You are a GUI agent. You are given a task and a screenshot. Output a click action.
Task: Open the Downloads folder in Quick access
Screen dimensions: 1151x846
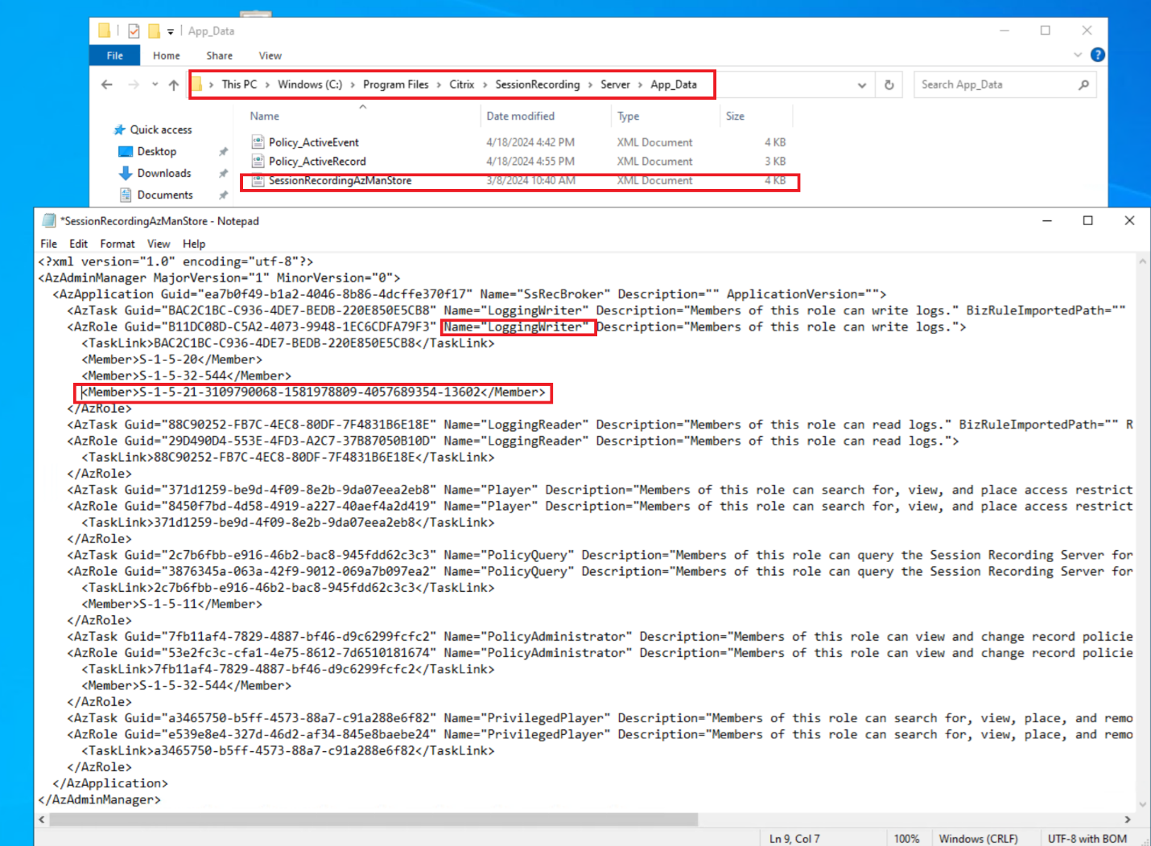coord(163,173)
